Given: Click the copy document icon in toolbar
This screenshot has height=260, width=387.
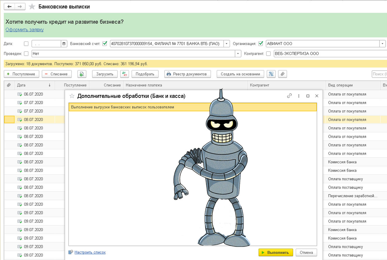Looking at the screenshot, I should pyautogui.click(x=82, y=74).
